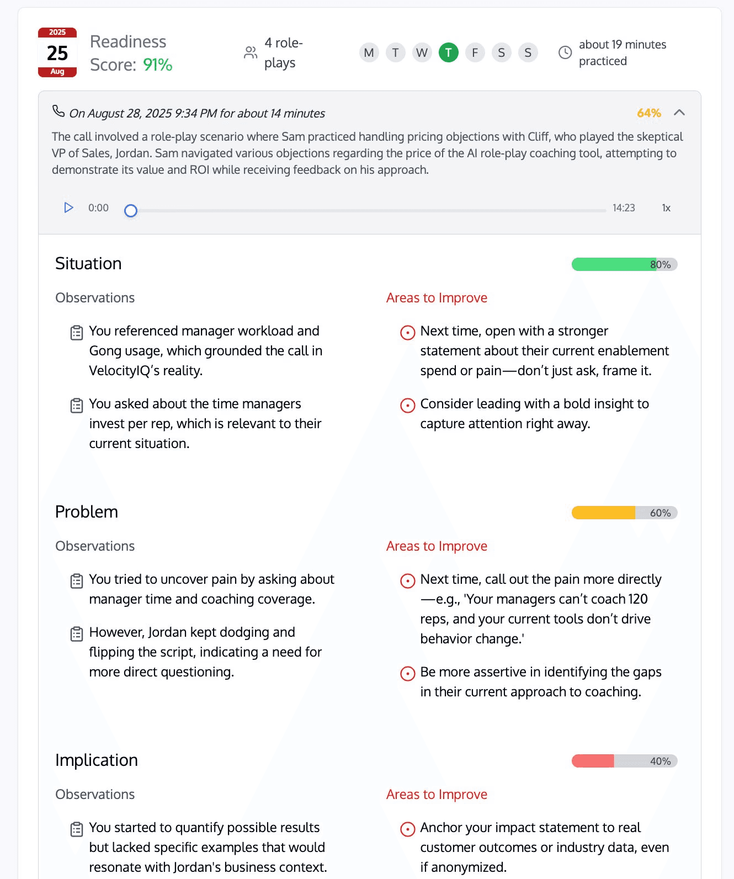Select the Monday day circle
734x879 pixels.
[369, 52]
